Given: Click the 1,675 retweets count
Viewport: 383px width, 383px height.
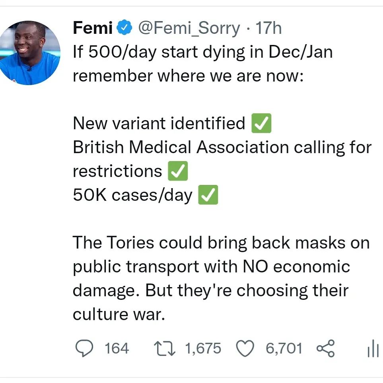Looking at the screenshot, I should (x=203, y=348).
